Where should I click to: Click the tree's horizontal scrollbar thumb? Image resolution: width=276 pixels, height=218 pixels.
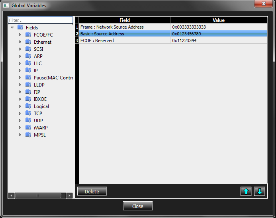(x=38, y=195)
